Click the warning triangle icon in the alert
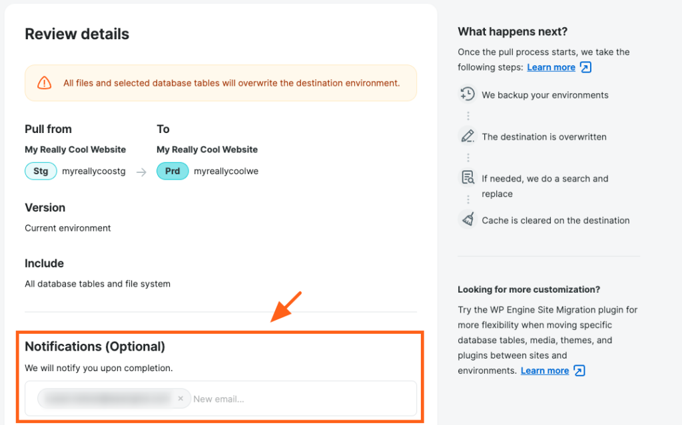 (44, 83)
